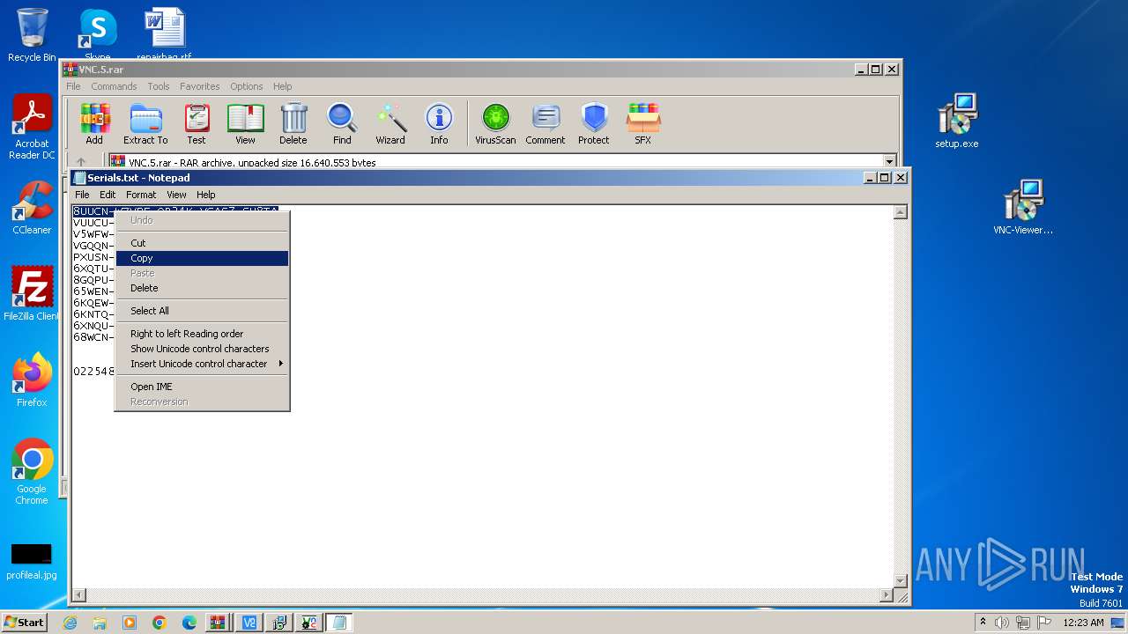Click Notepad vertical scrollbar down arrow
The image size is (1128, 634).
(901, 580)
